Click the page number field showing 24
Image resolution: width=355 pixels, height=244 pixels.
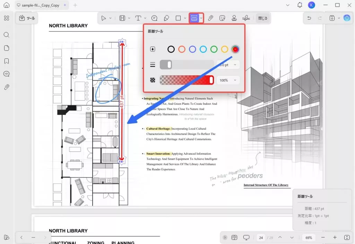261,237
